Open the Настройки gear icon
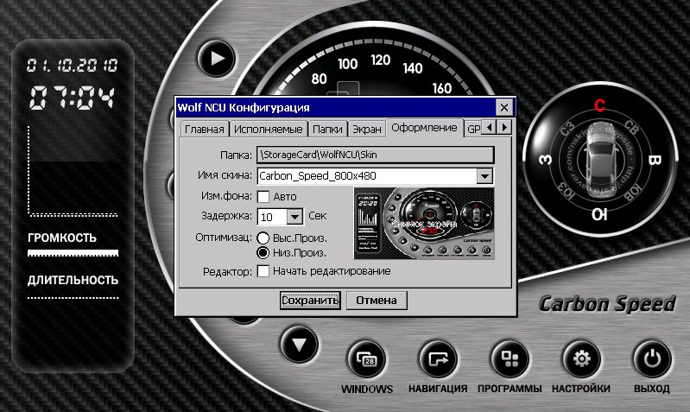Viewport: 690px width, 412px height. pos(582,358)
